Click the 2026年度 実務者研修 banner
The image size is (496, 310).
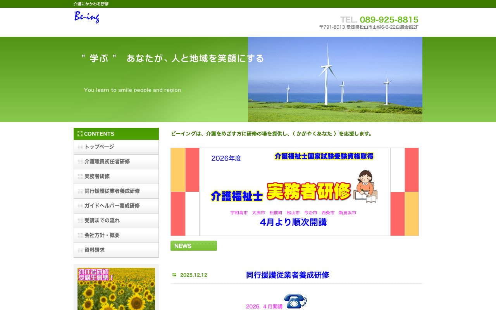pos(294,192)
